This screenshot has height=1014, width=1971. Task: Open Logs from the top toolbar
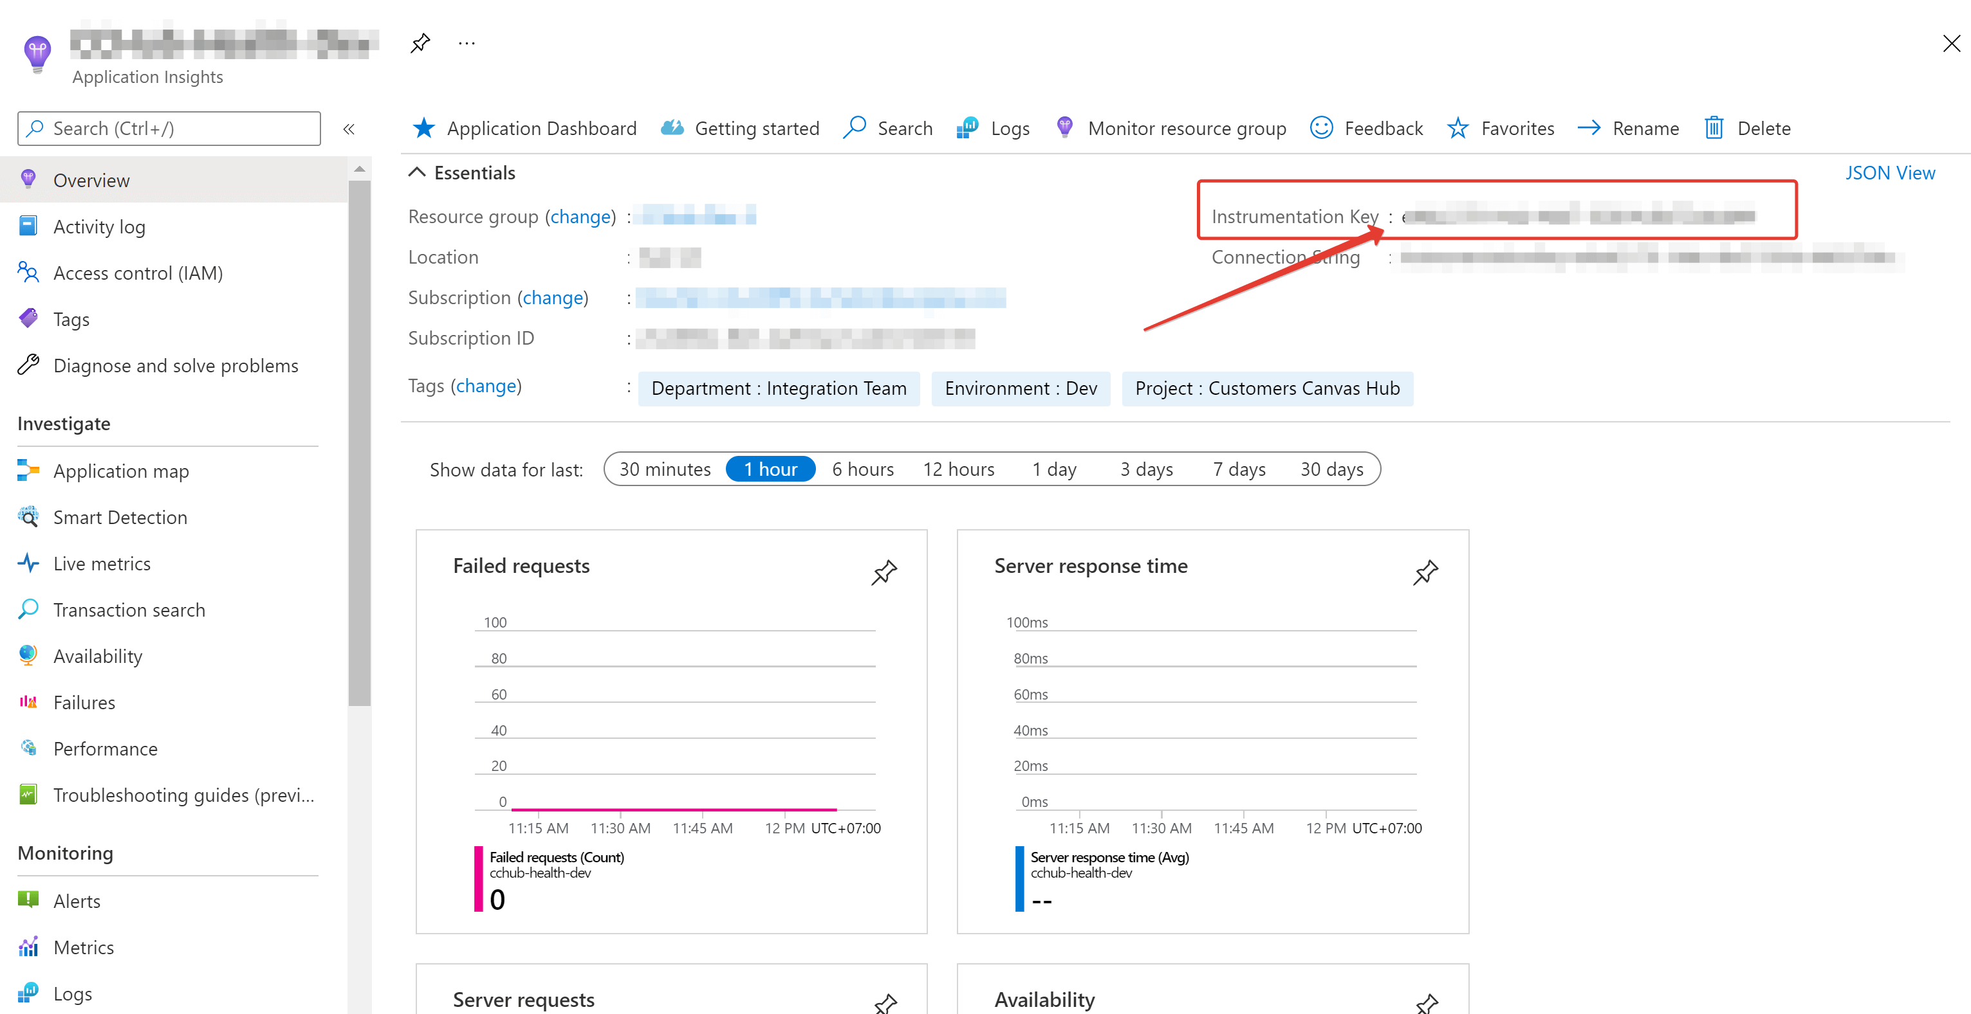993,129
